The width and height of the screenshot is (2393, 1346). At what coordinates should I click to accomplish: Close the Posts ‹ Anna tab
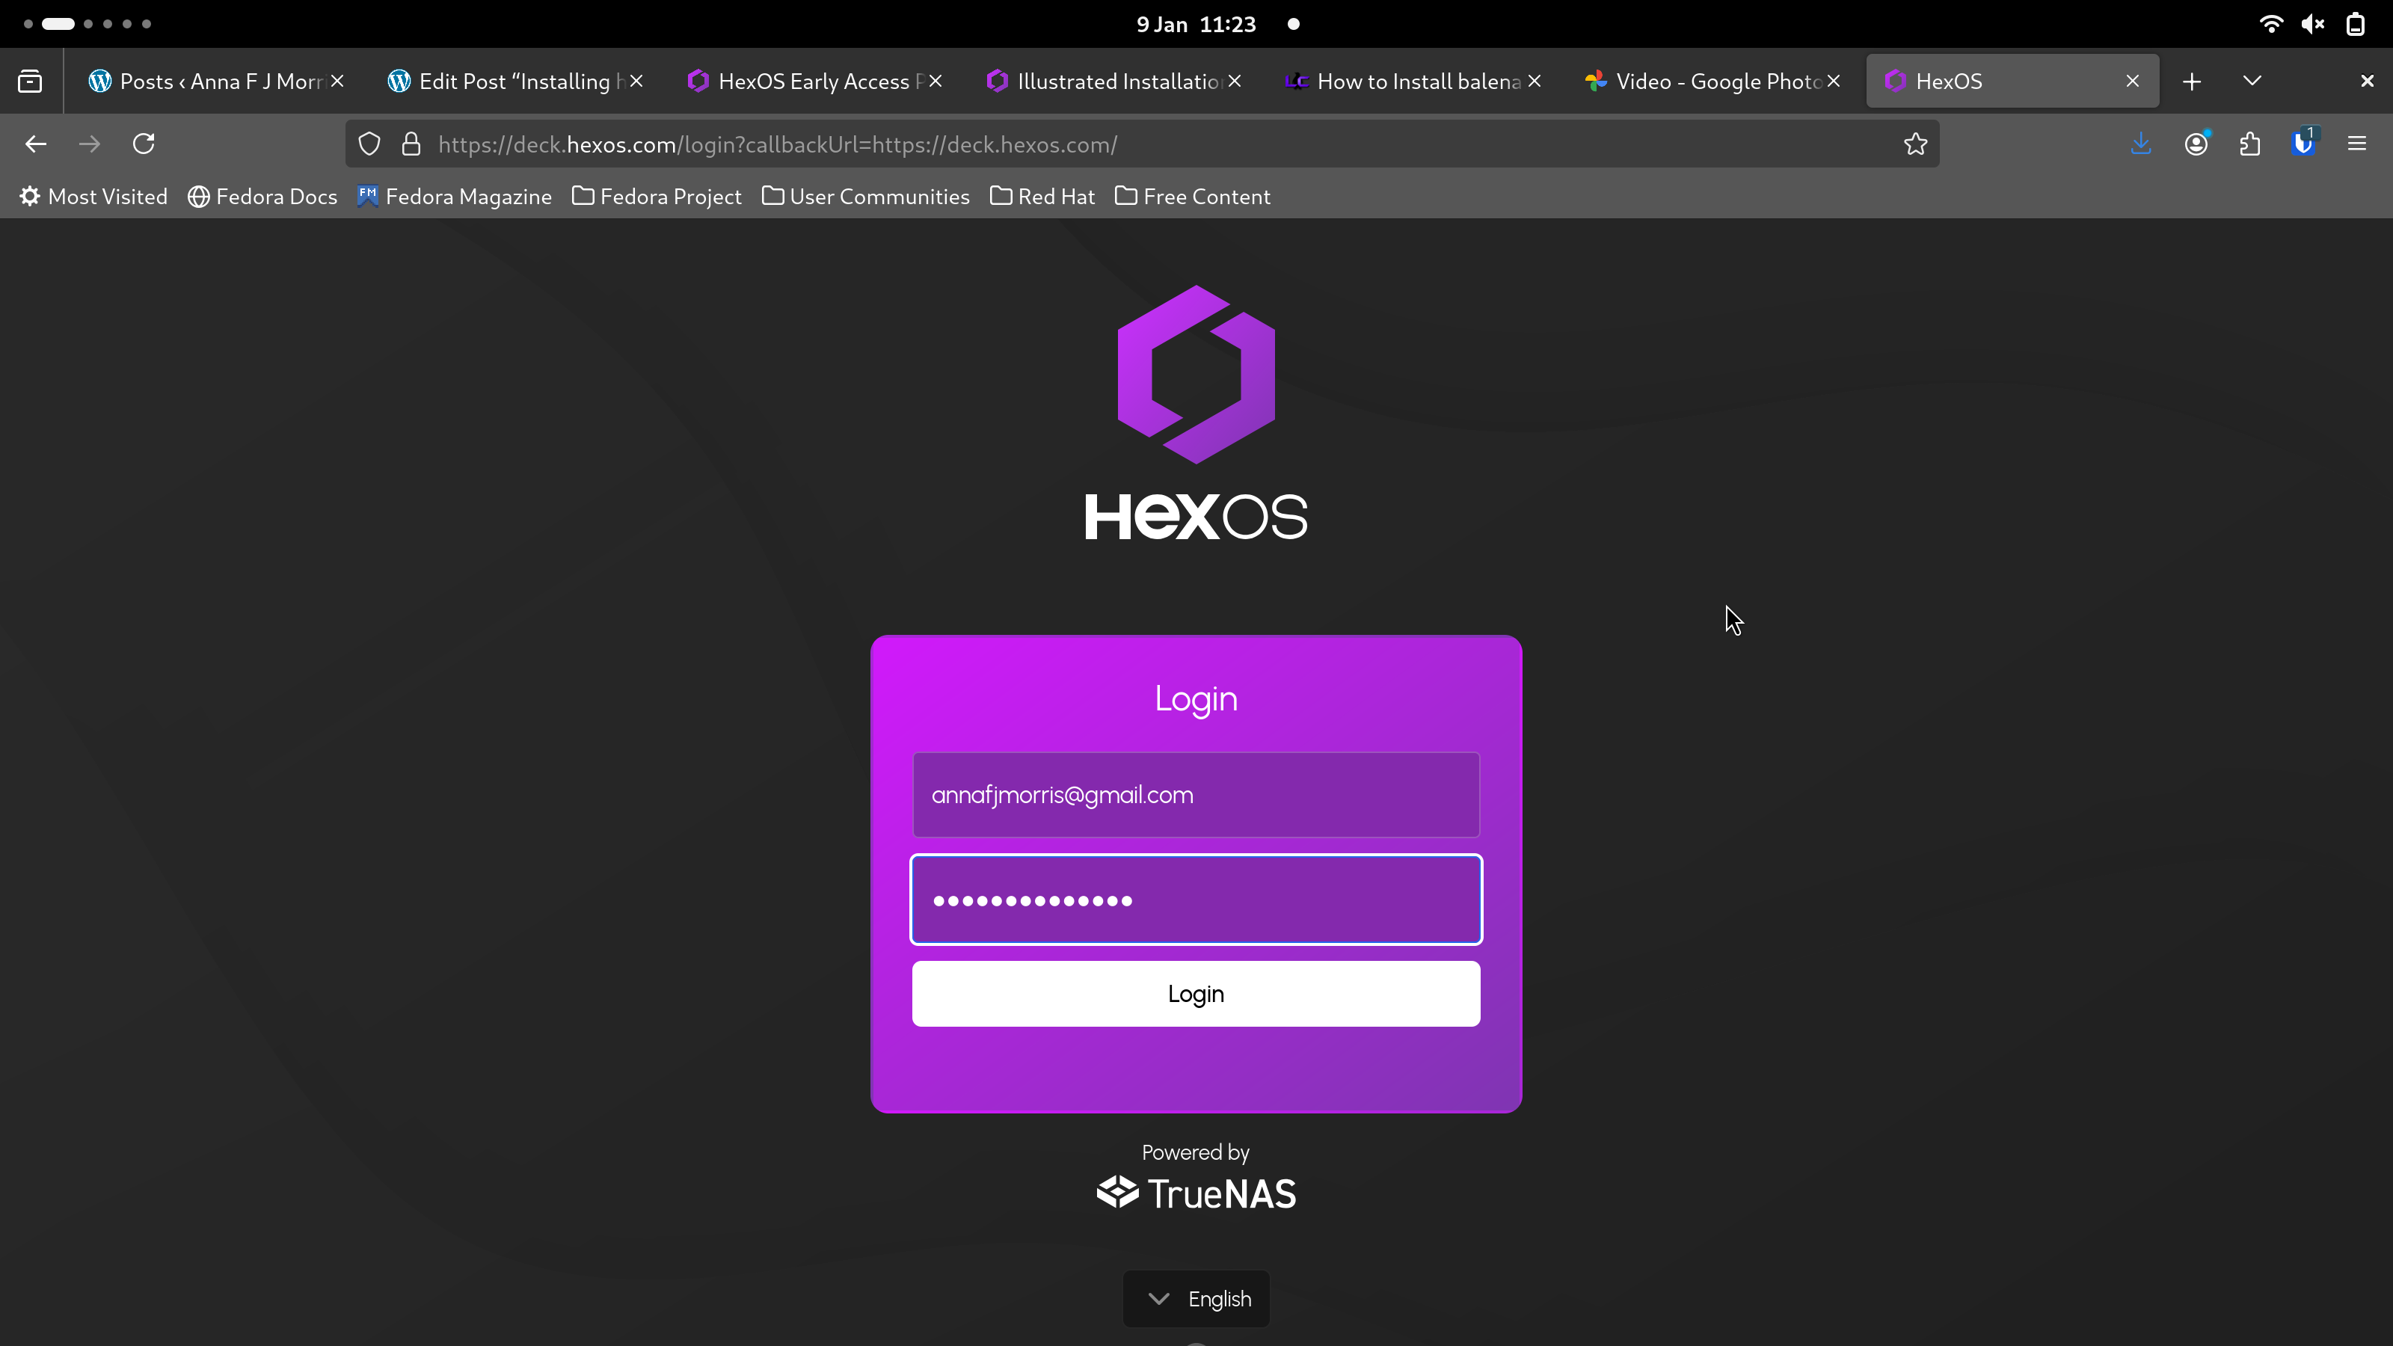(x=338, y=82)
